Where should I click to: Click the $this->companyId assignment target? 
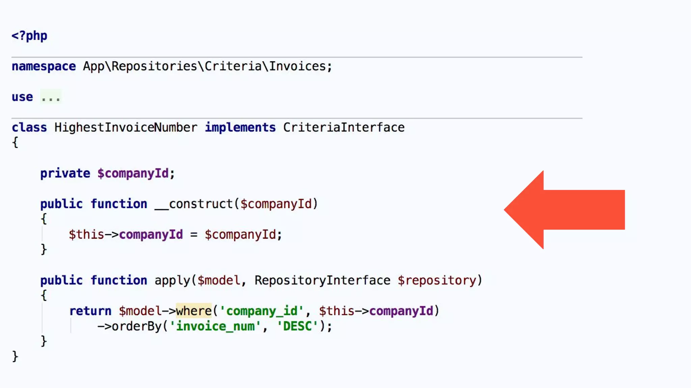click(126, 235)
